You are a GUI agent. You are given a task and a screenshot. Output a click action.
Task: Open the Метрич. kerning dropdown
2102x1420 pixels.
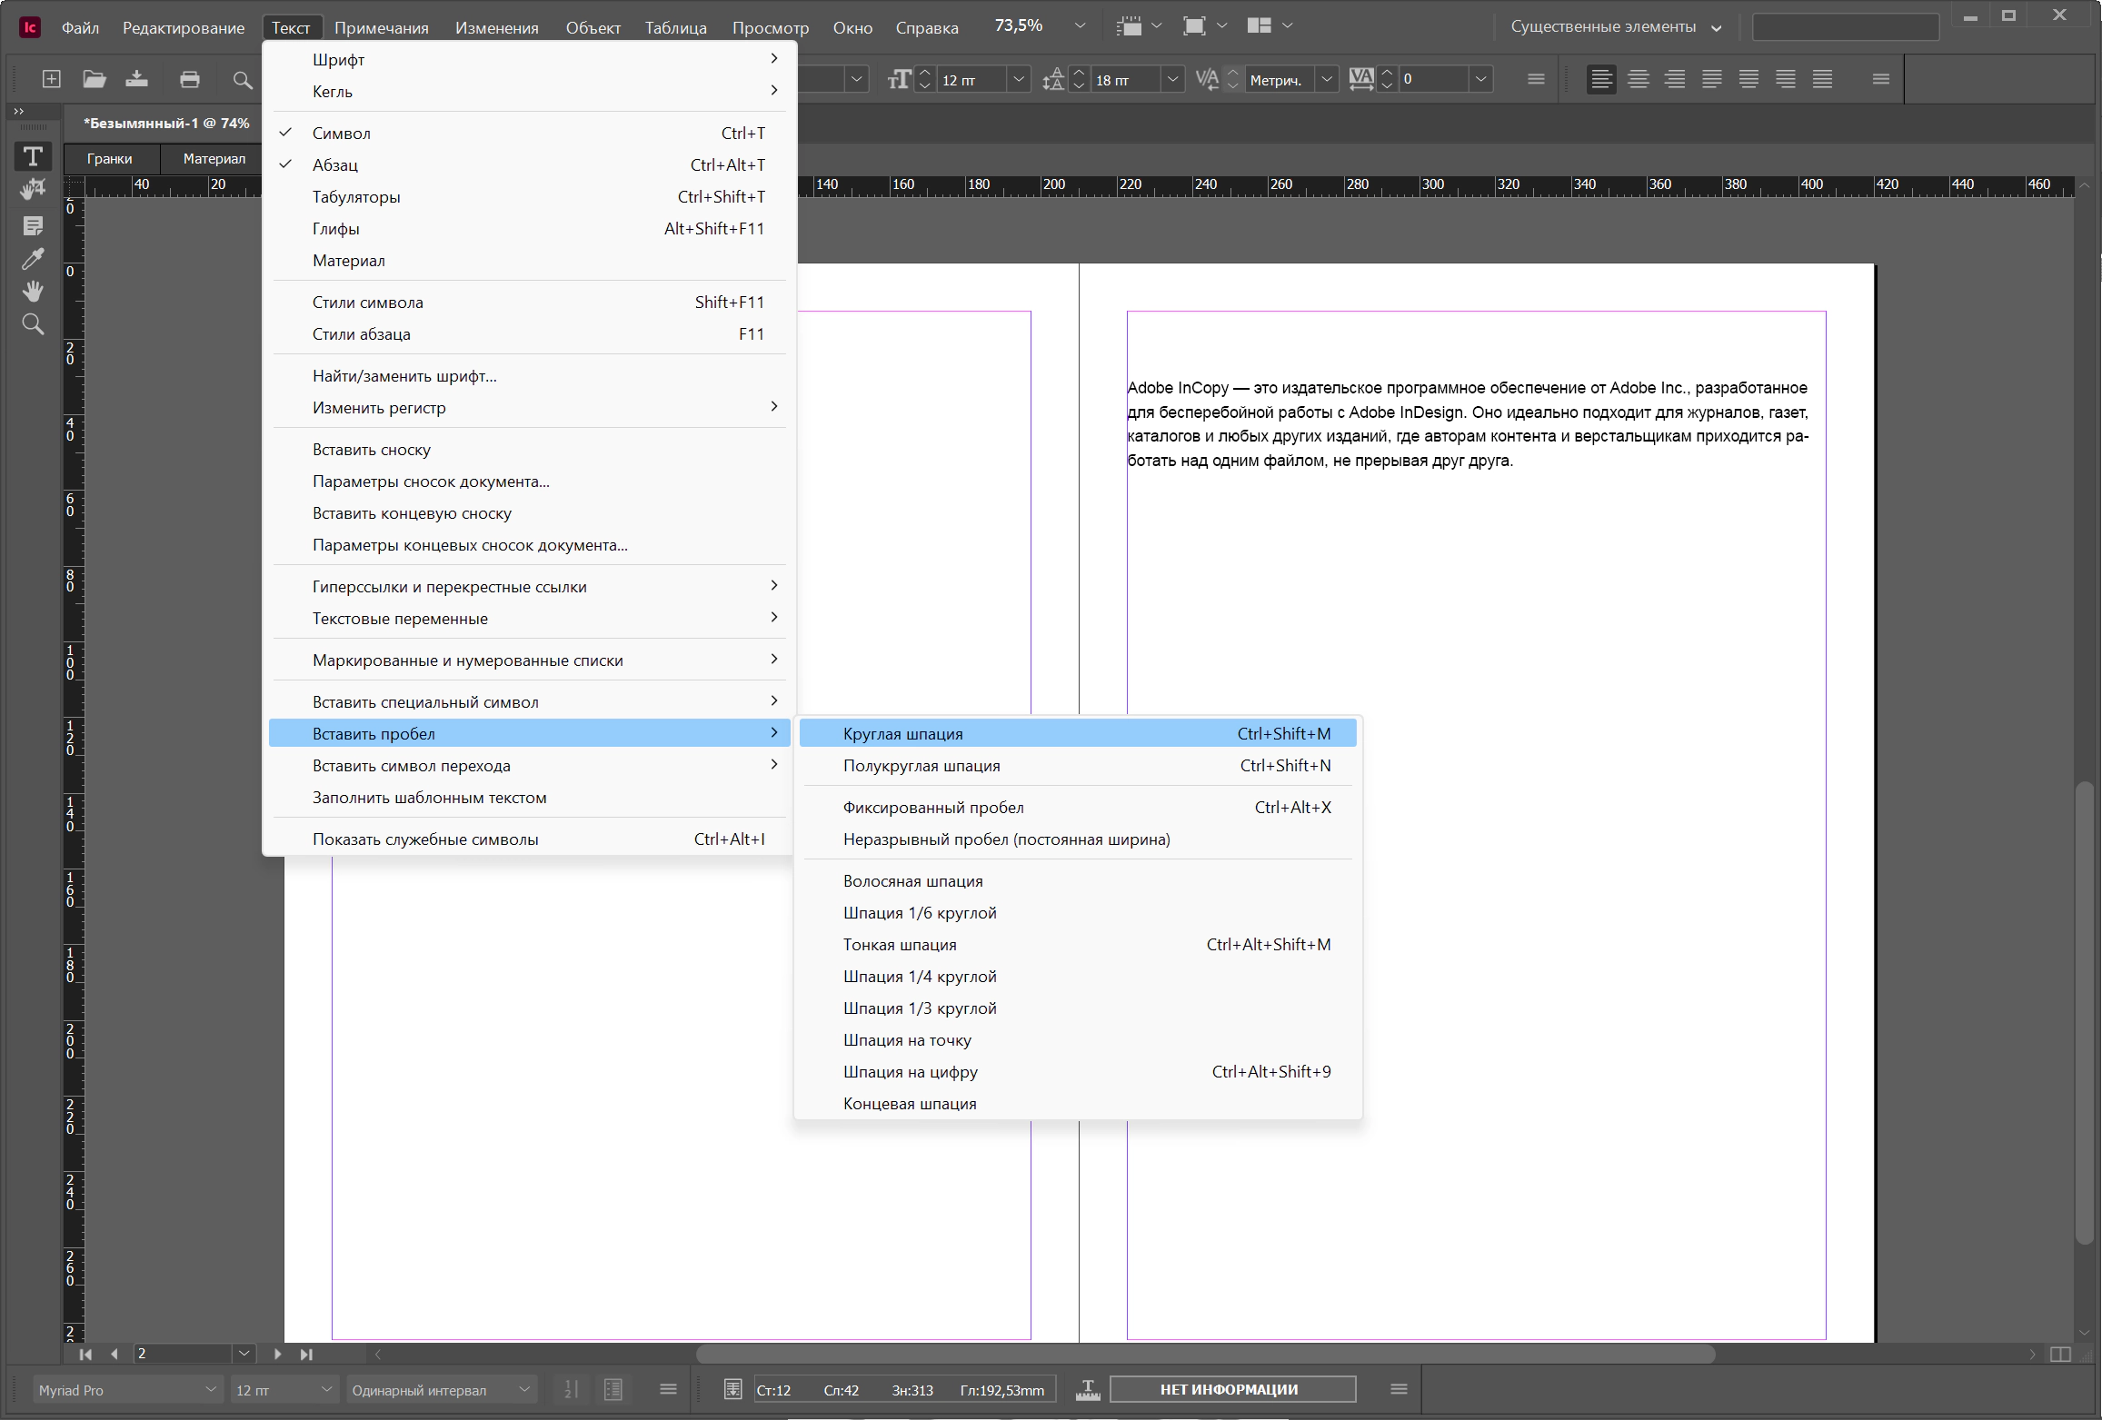coord(1327,80)
